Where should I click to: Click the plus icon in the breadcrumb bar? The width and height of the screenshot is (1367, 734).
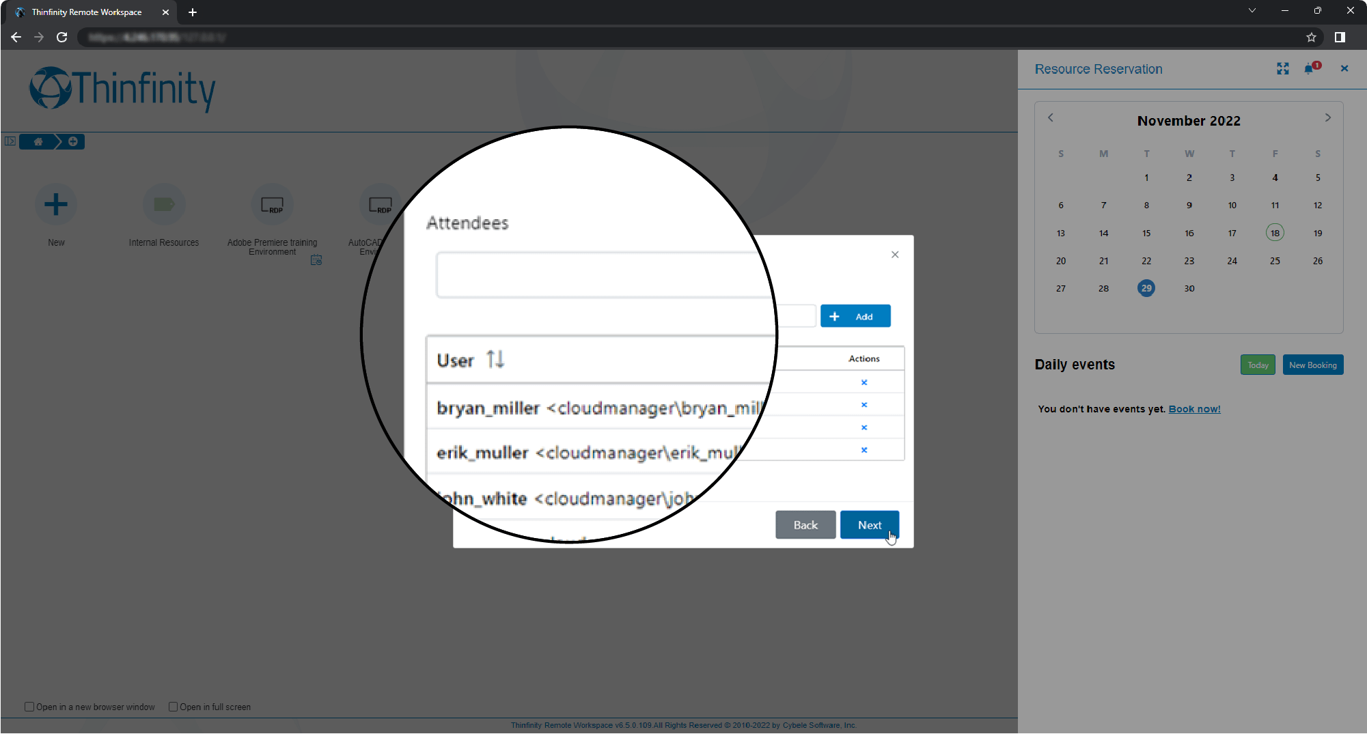point(72,141)
